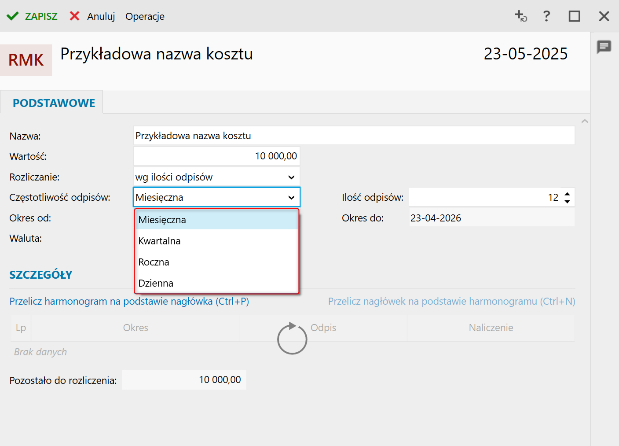Click Anuluj to cancel changes
The width and height of the screenshot is (619, 446).
pos(101,16)
